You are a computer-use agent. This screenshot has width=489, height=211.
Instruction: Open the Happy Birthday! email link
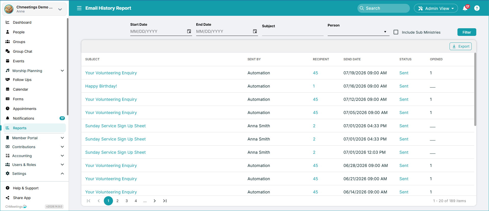pos(101,86)
